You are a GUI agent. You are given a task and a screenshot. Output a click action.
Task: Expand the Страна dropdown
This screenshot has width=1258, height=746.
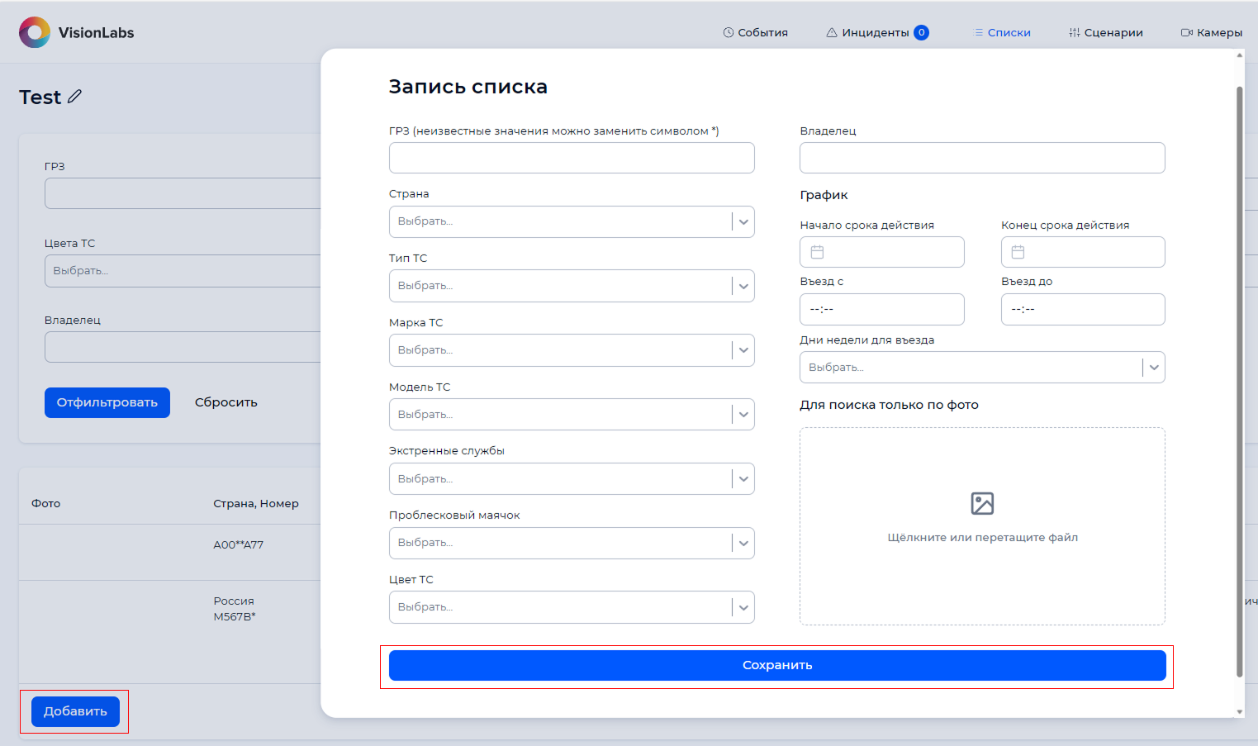[x=572, y=221]
